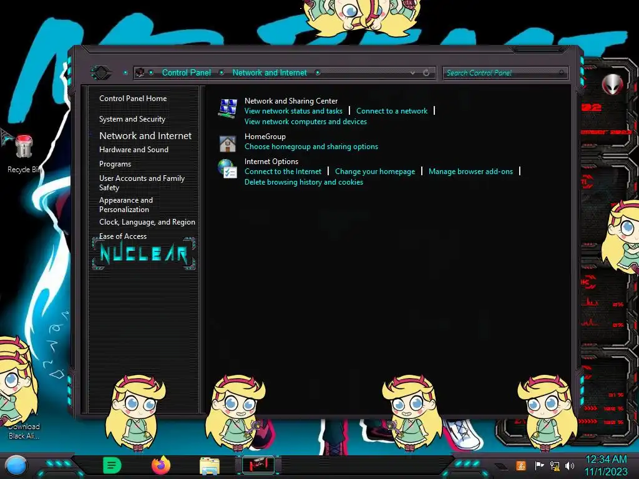Open the taskbar clock showing 12:34 AM
639x479 pixels.
[x=606, y=465]
